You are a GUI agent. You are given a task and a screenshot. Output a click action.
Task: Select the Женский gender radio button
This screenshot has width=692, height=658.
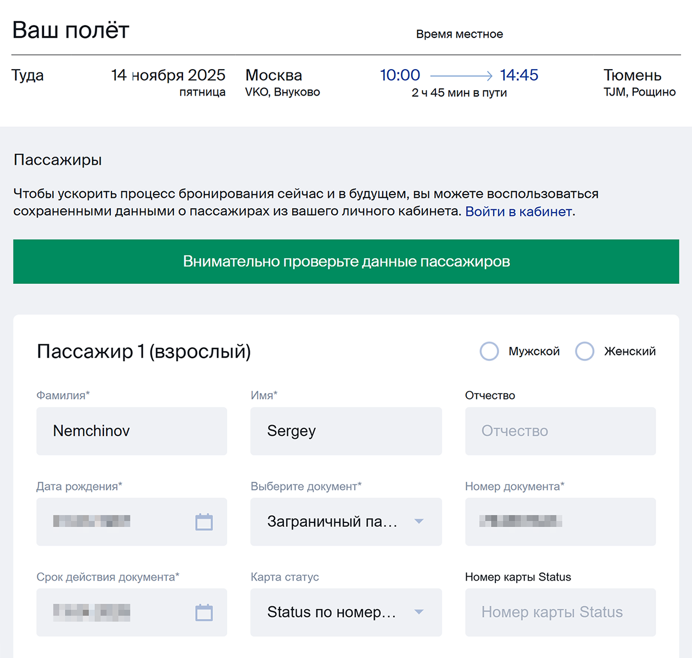pyautogui.click(x=584, y=351)
